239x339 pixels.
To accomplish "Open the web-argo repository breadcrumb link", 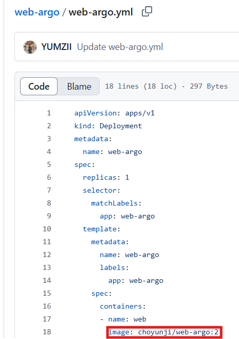I will pyautogui.click(x=37, y=12).
